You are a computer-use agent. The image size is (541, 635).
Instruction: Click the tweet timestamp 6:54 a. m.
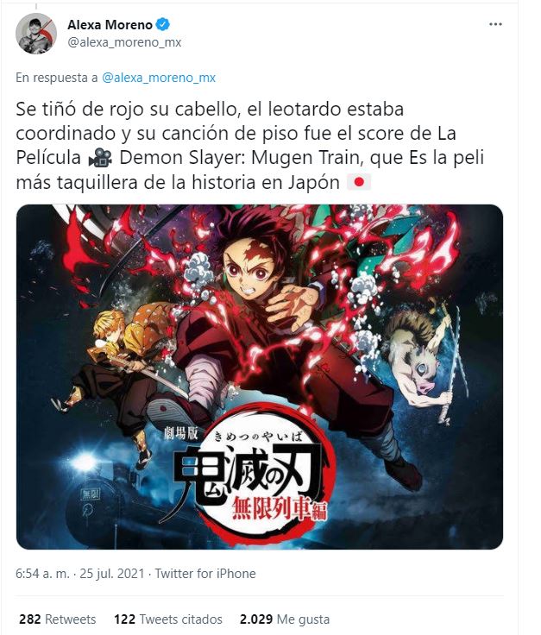click(x=42, y=574)
